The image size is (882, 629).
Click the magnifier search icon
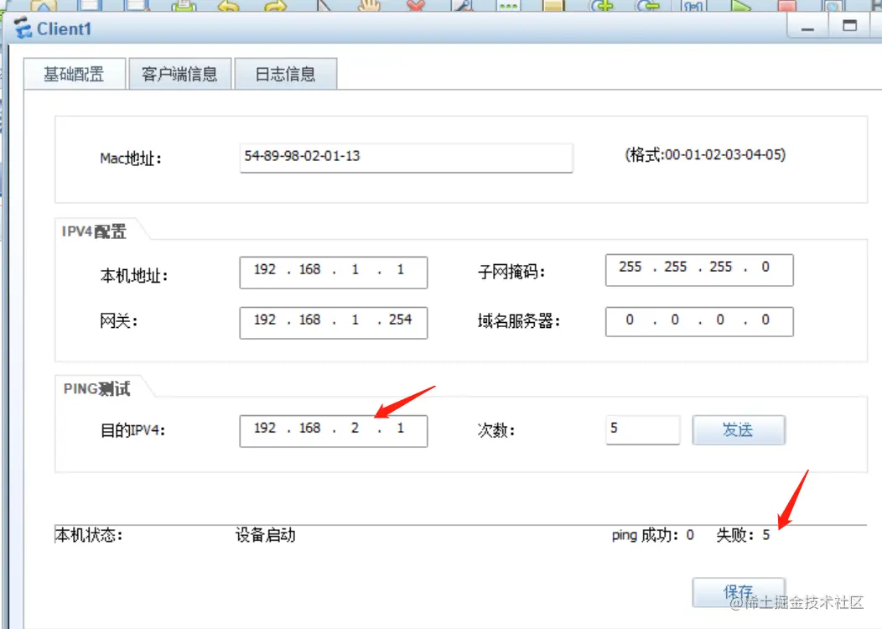click(x=462, y=6)
